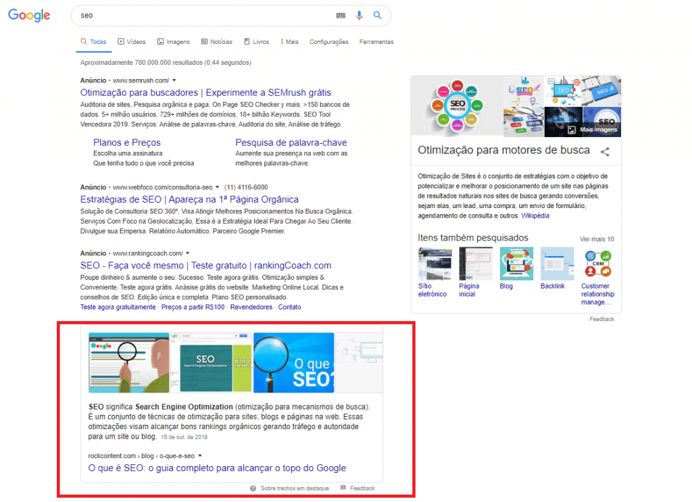The width and height of the screenshot is (692, 502).
Task: Click Preços a partir R$100 link
Action: (x=193, y=307)
